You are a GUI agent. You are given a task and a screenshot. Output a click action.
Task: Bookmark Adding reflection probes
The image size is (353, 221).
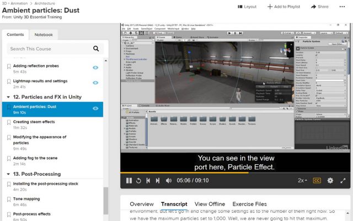9,66
